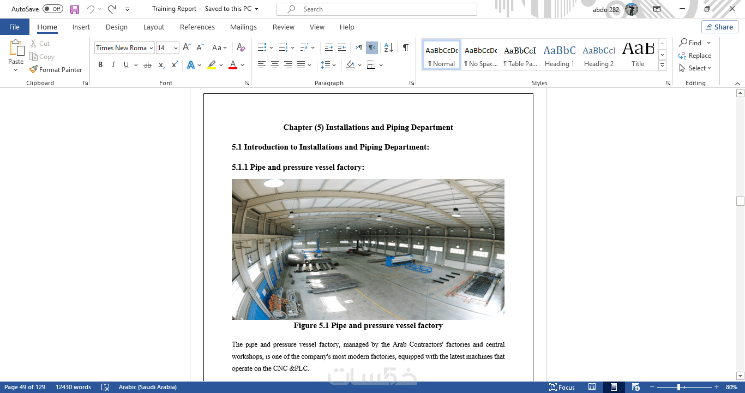
Task: Toggle Underline formatting
Action: point(127,65)
